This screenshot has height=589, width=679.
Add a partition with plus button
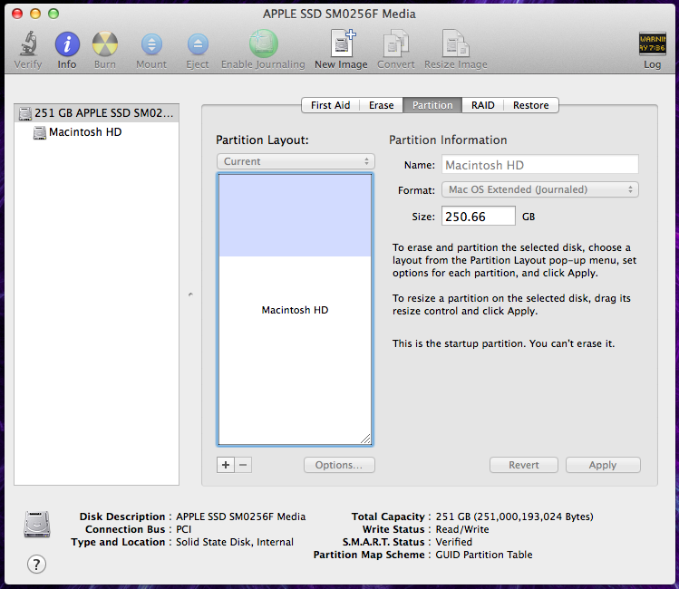click(226, 465)
